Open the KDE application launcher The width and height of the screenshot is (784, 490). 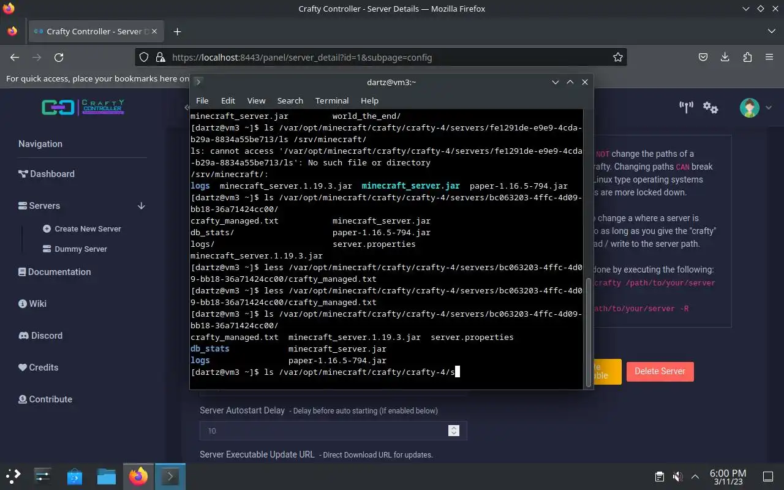pos(13,476)
